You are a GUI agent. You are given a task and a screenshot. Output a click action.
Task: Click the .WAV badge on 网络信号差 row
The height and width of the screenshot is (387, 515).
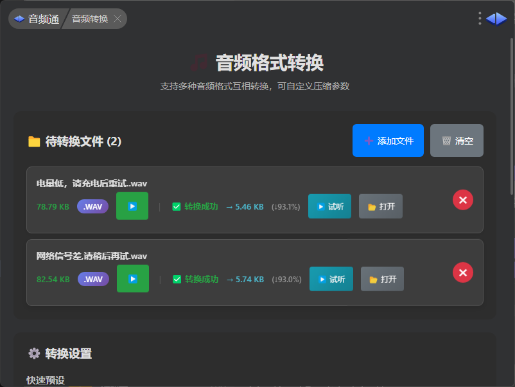pyautogui.click(x=93, y=279)
